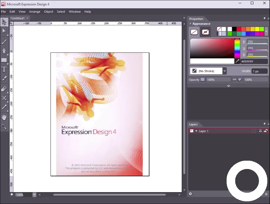Activate the Rectangle shape tool
The image size is (270, 204).
(4, 60)
